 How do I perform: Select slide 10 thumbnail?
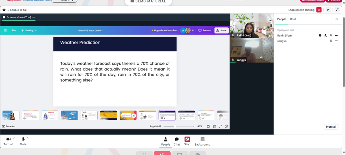pos(187,115)
